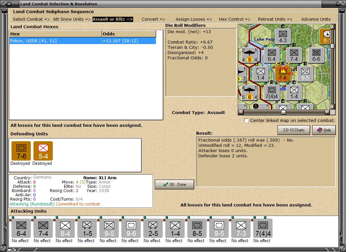Click the minimap horizontal scrollbar thumb

[283, 112]
